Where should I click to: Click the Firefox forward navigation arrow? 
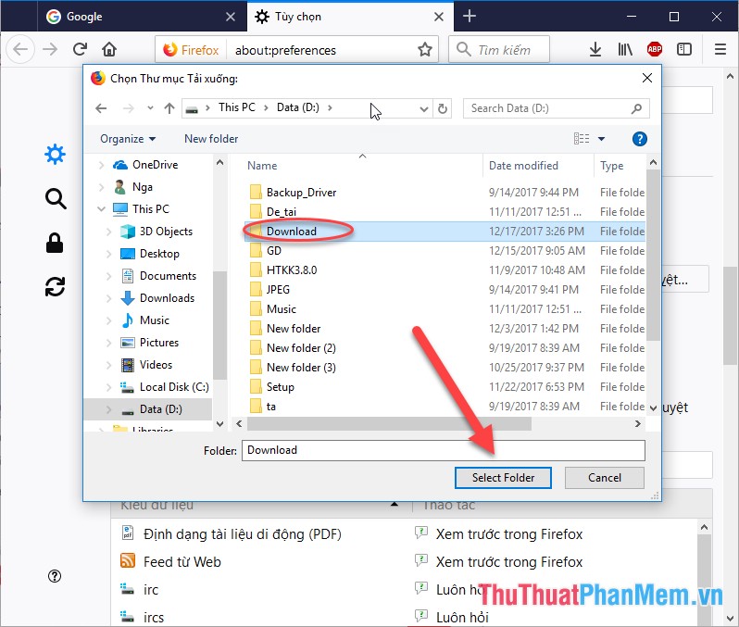pyautogui.click(x=50, y=49)
